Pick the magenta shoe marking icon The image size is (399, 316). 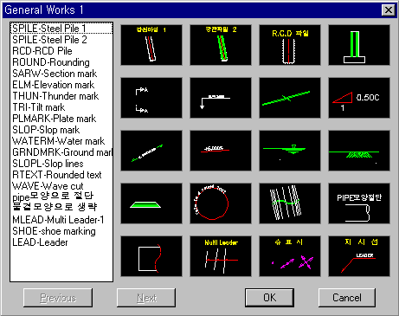pos(290,256)
